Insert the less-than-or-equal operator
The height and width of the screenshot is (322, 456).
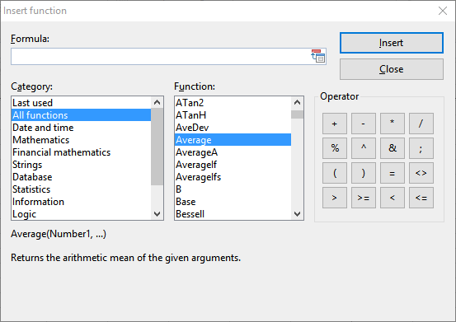(x=421, y=198)
